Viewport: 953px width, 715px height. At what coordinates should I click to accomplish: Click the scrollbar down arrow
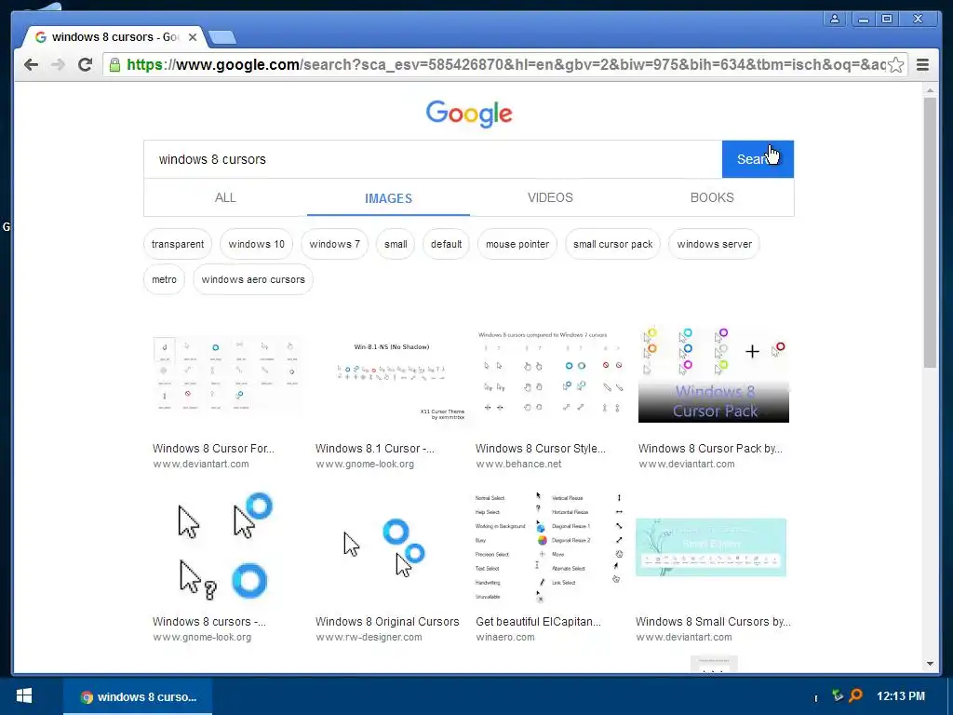click(x=930, y=664)
